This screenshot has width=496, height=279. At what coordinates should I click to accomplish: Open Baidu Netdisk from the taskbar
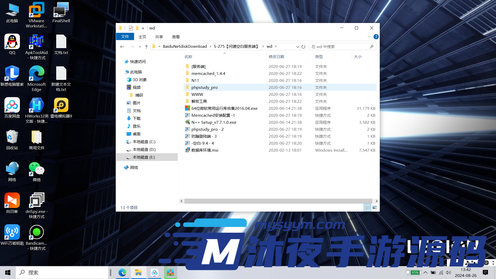[154, 273]
